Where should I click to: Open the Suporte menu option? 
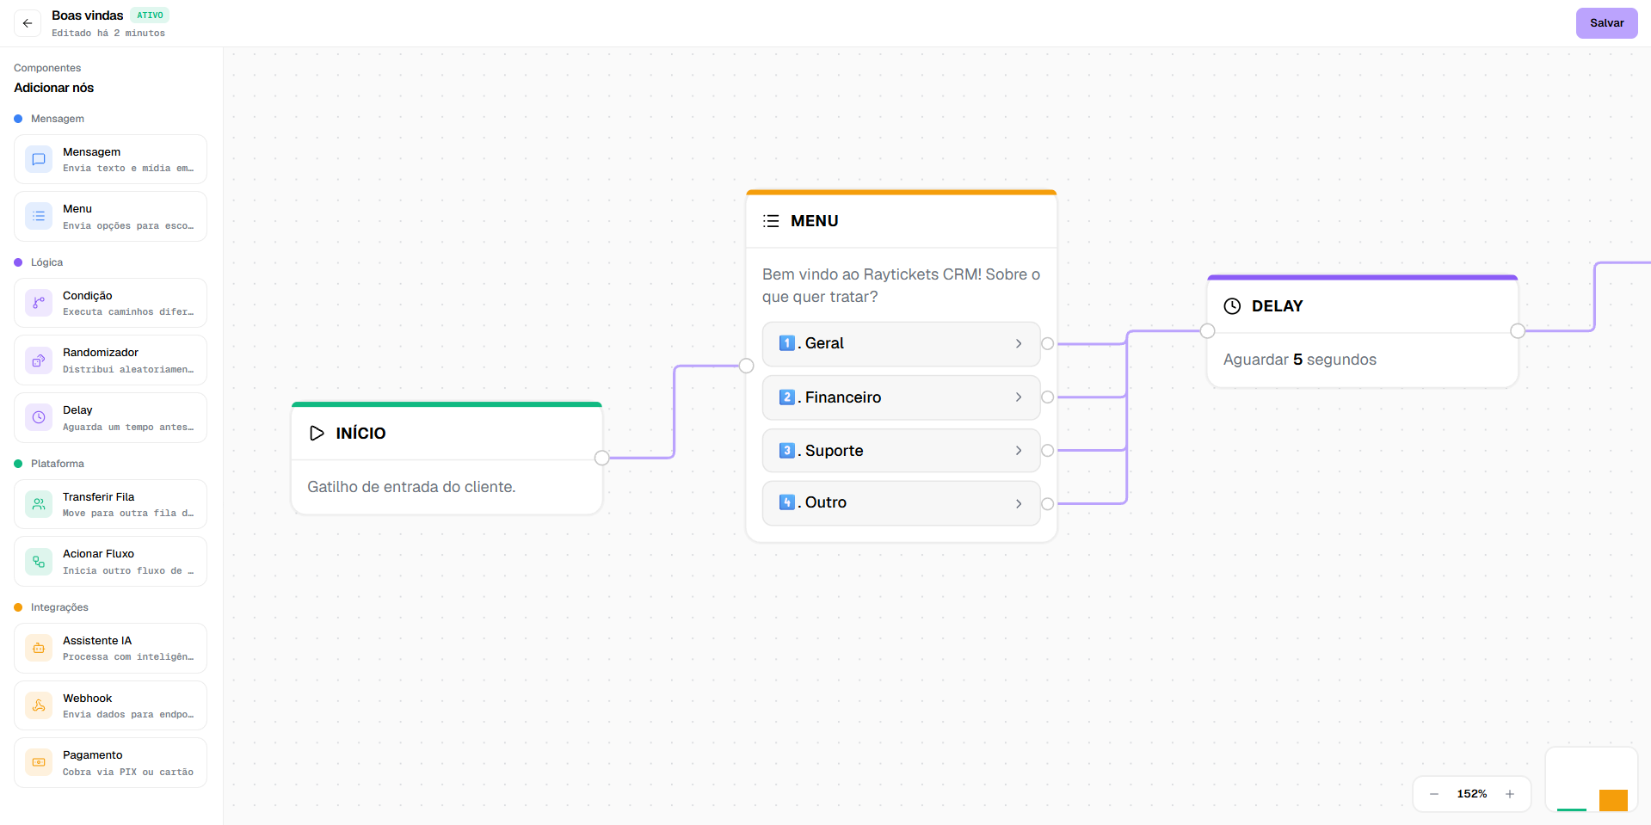click(x=901, y=451)
